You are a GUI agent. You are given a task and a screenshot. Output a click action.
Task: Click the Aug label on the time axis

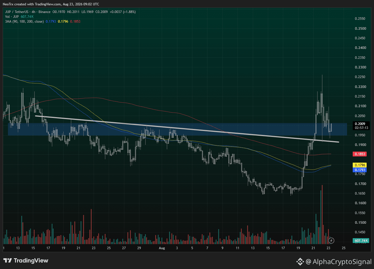coord(162,248)
